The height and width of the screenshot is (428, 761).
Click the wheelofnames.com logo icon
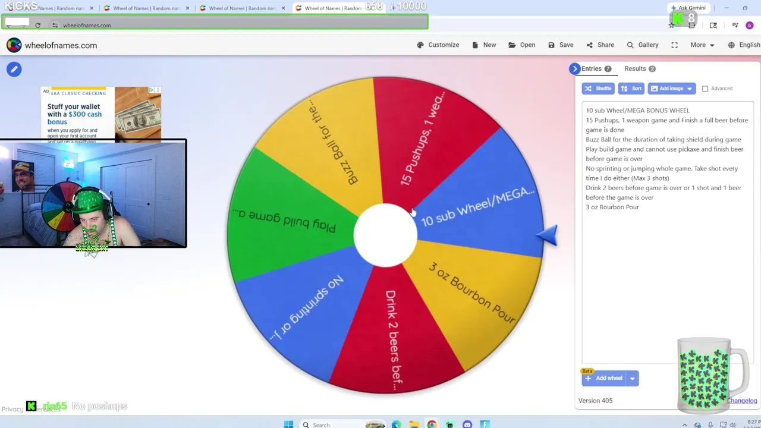pos(14,45)
